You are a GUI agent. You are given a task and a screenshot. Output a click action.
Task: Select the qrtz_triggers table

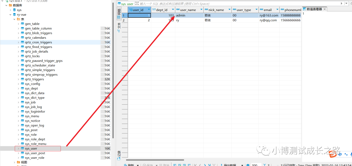(34, 79)
